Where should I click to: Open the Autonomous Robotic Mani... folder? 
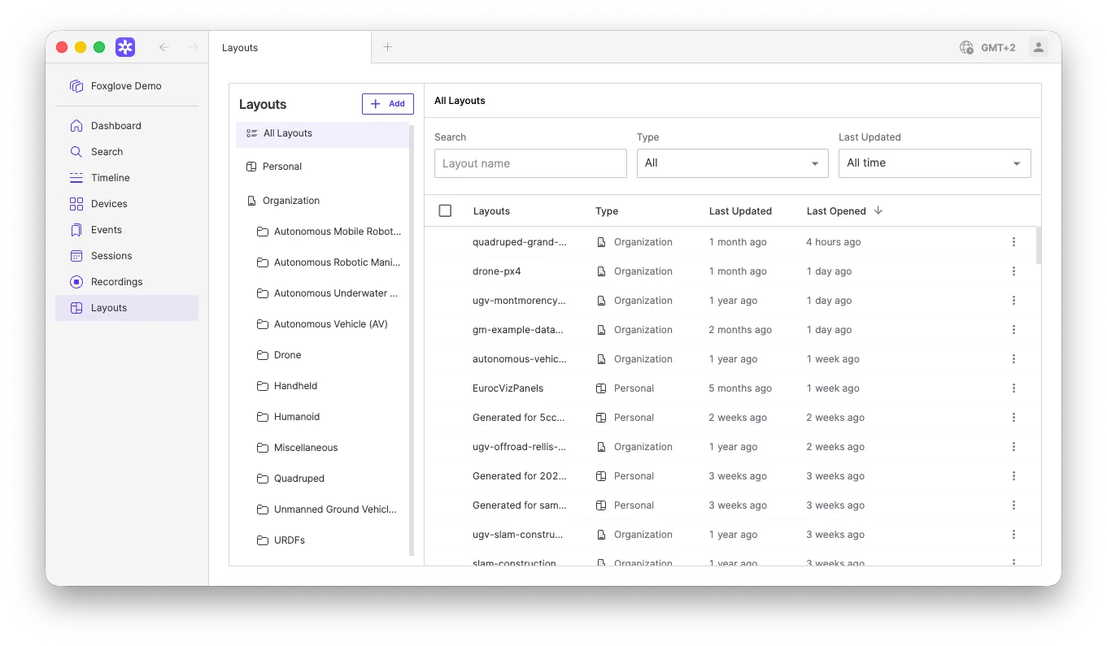[x=329, y=262]
